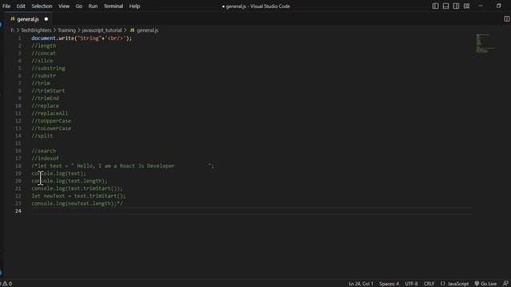The image size is (511, 287).
Task: Toggle the bottom panel layout icon
Action: [x=446, y=6]
